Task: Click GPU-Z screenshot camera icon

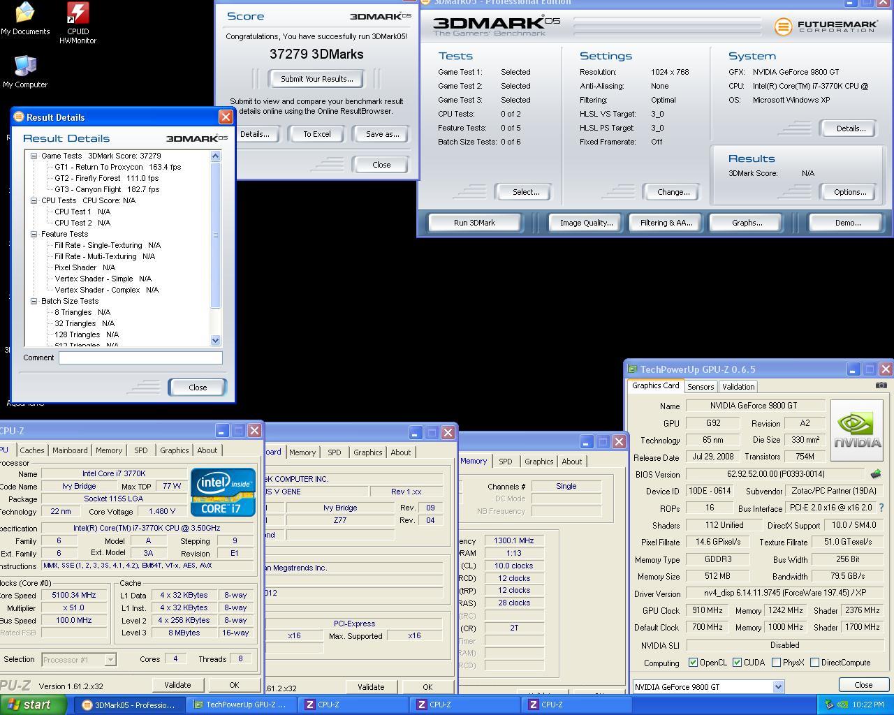Action: 881,385
